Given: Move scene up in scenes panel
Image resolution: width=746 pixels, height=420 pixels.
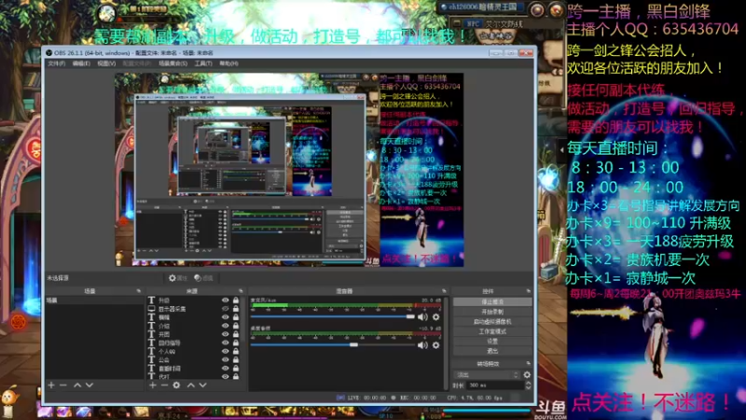Looking at the screenshot, I should (x=77, y=385).
